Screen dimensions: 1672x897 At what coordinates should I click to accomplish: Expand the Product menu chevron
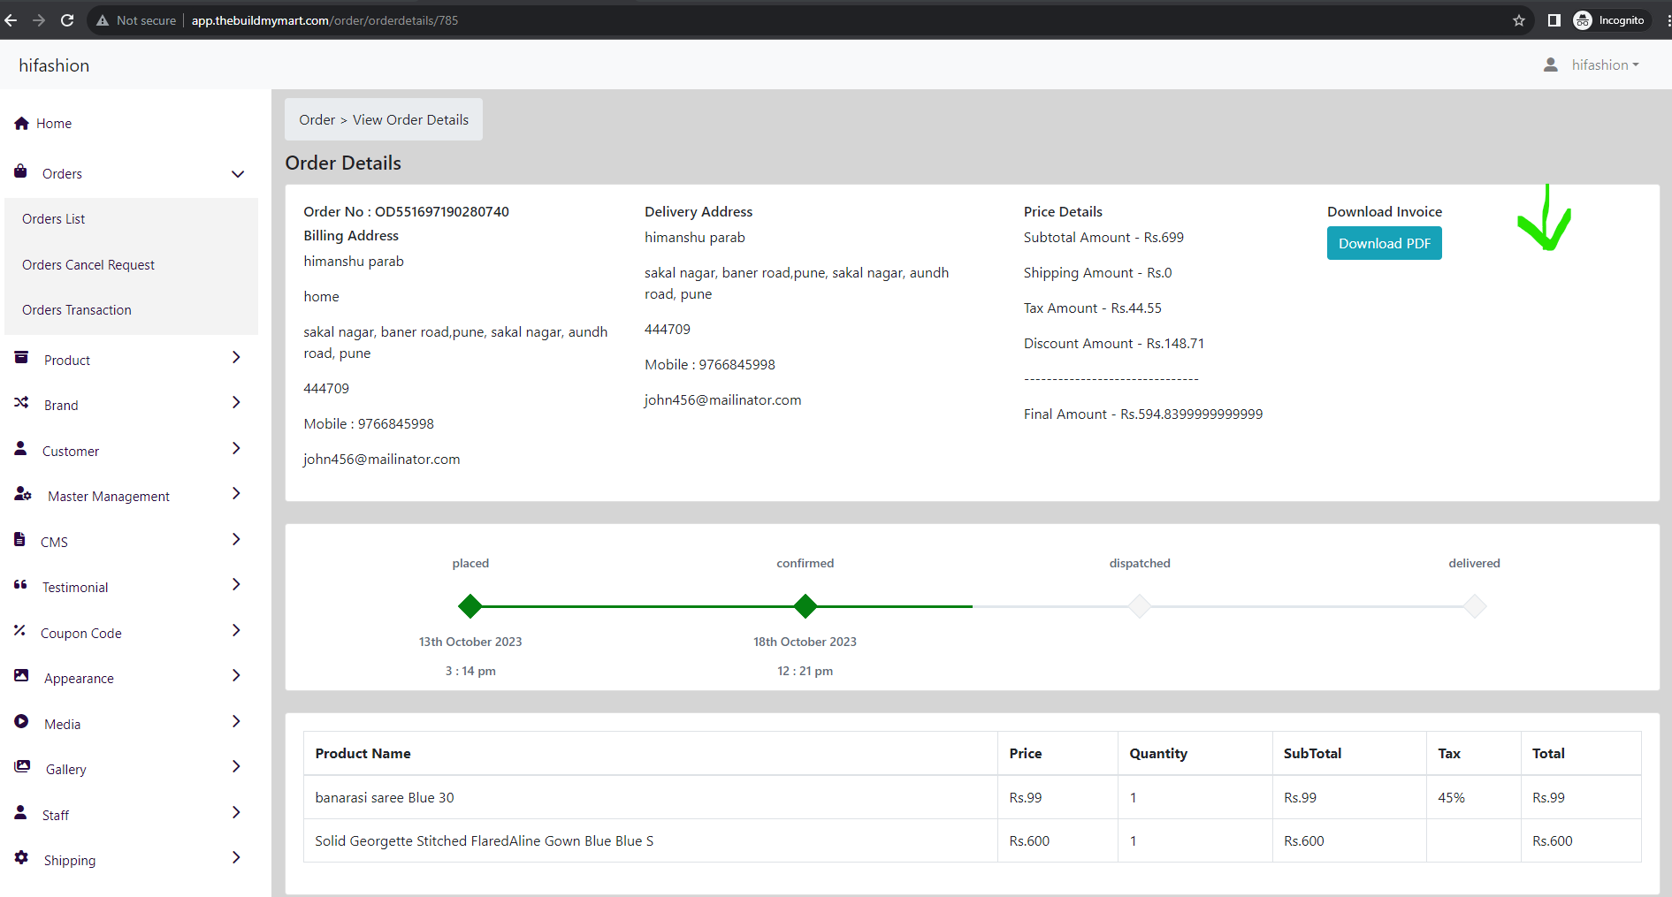236,357
